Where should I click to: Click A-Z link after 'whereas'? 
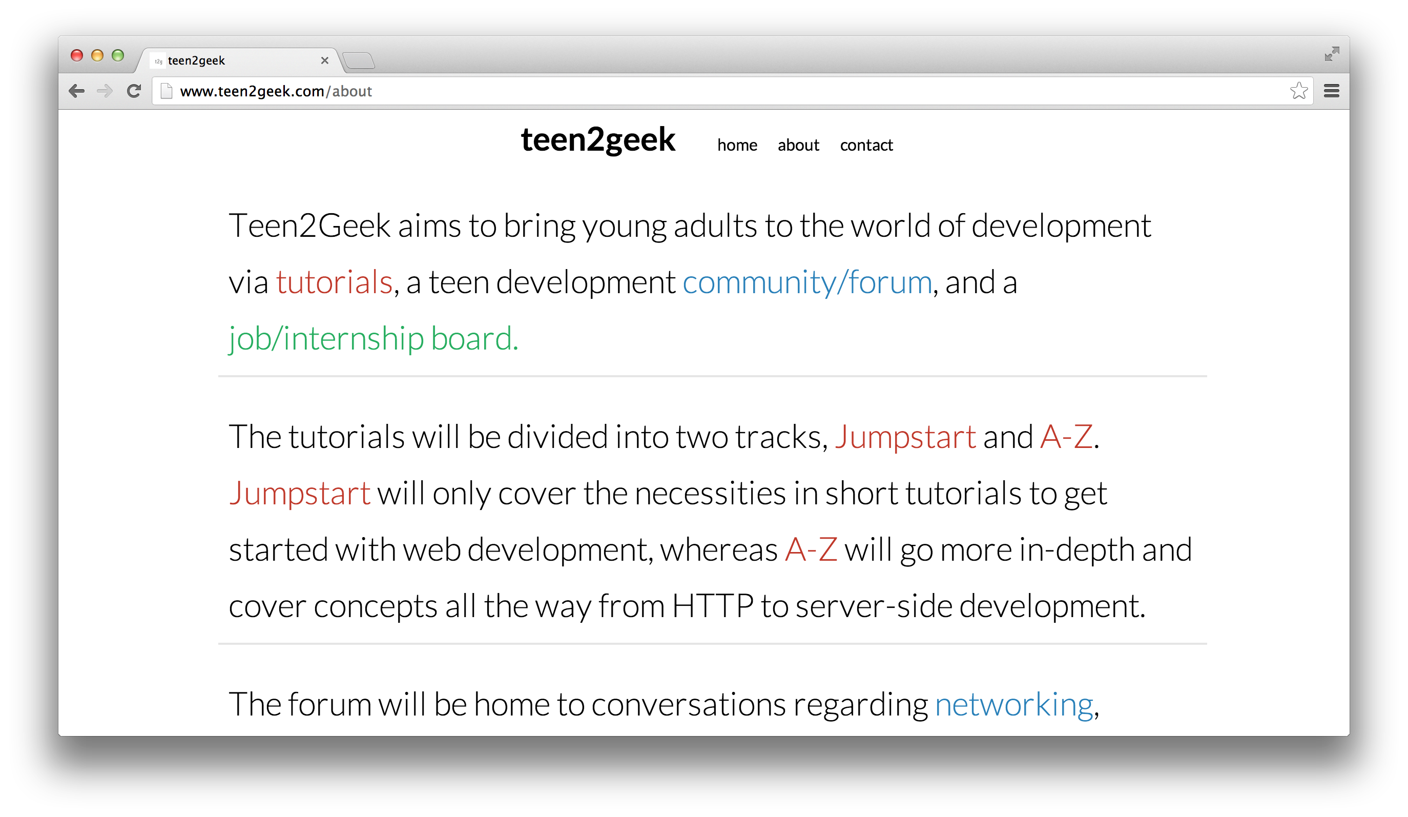[x=811, y=549]
